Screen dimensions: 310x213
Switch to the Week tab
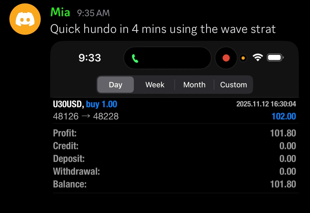[x=155, y=85]
